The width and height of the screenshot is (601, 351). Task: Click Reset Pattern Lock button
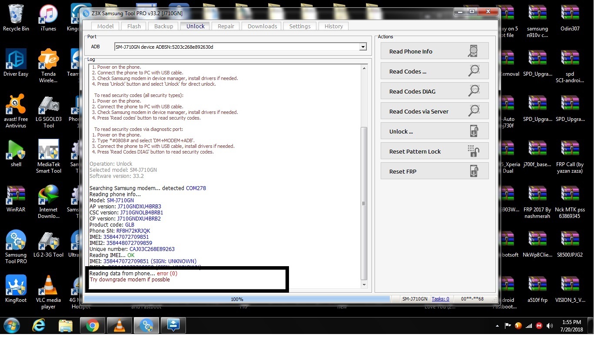[435, 151]
